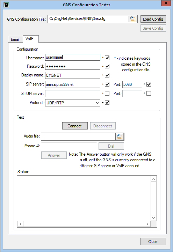Screen dimensions: 173x252
Task: Click the Status box scroll down arrow
Action: coord(154,218)
